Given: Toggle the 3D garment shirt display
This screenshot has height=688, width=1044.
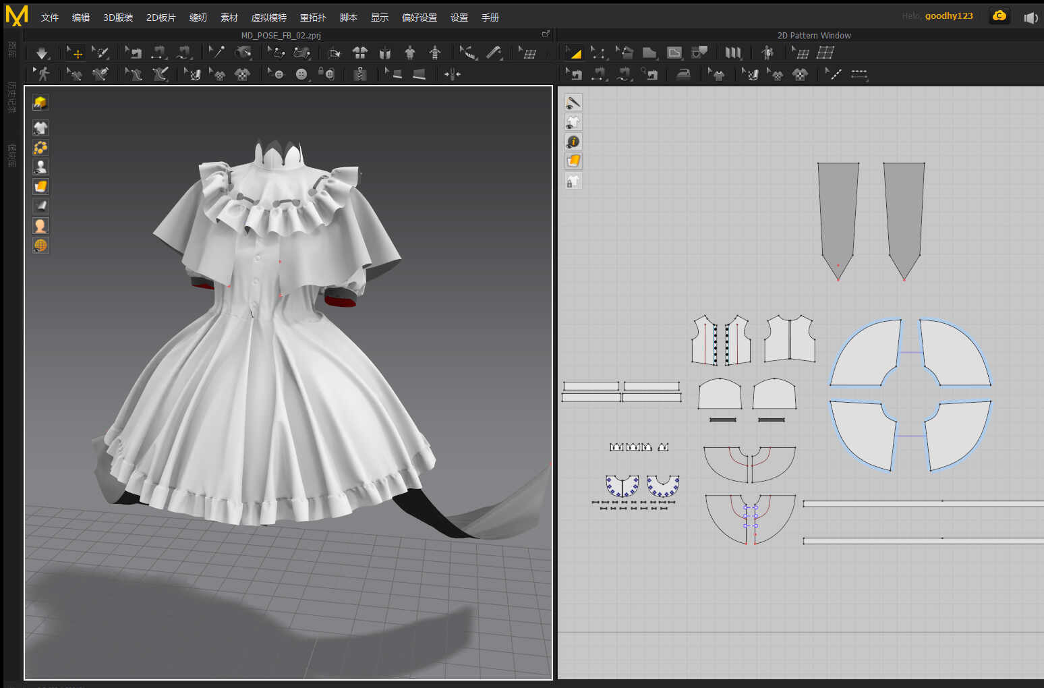Looking at the screenshot, I should click(40, 128).
